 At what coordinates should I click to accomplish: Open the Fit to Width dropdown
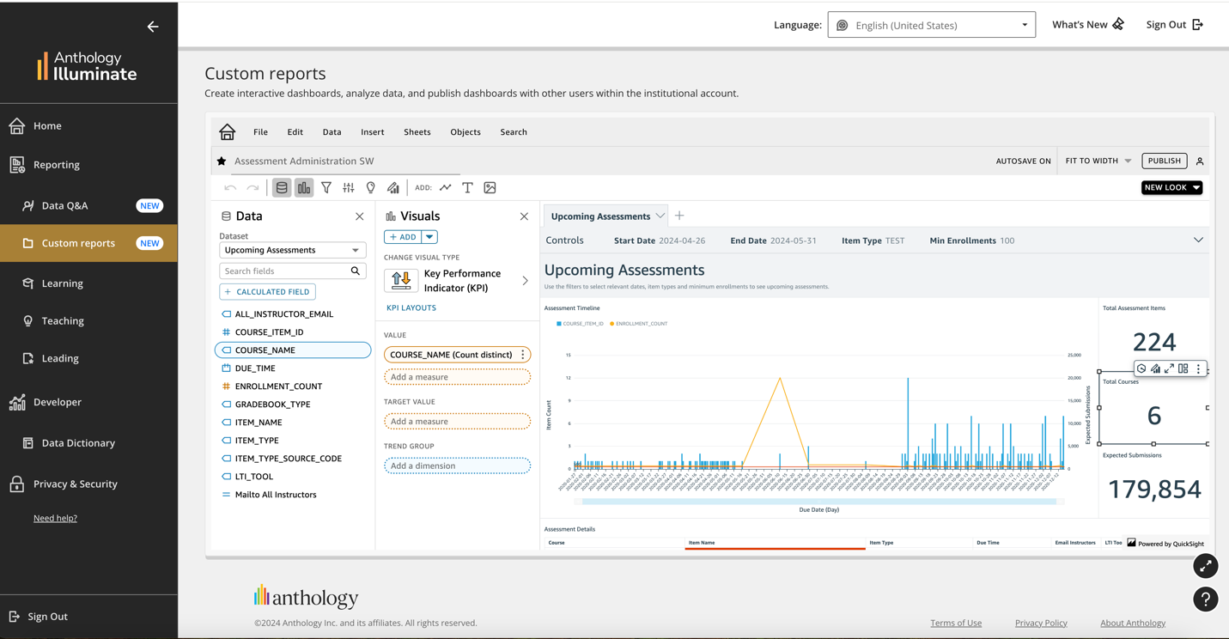click(x=1098, y=161)
